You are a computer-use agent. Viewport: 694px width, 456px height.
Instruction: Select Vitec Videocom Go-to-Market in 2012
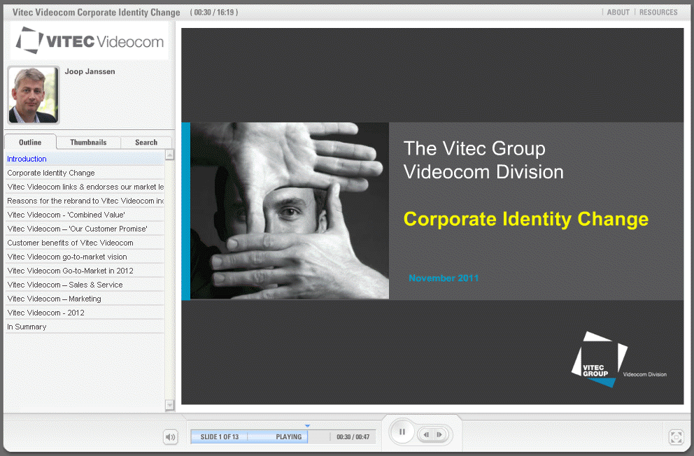pyautogui.click(x=85, y=271)
